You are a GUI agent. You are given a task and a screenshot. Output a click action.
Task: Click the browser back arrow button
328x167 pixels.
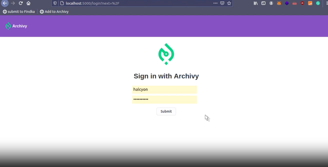[x=5, y=3]
